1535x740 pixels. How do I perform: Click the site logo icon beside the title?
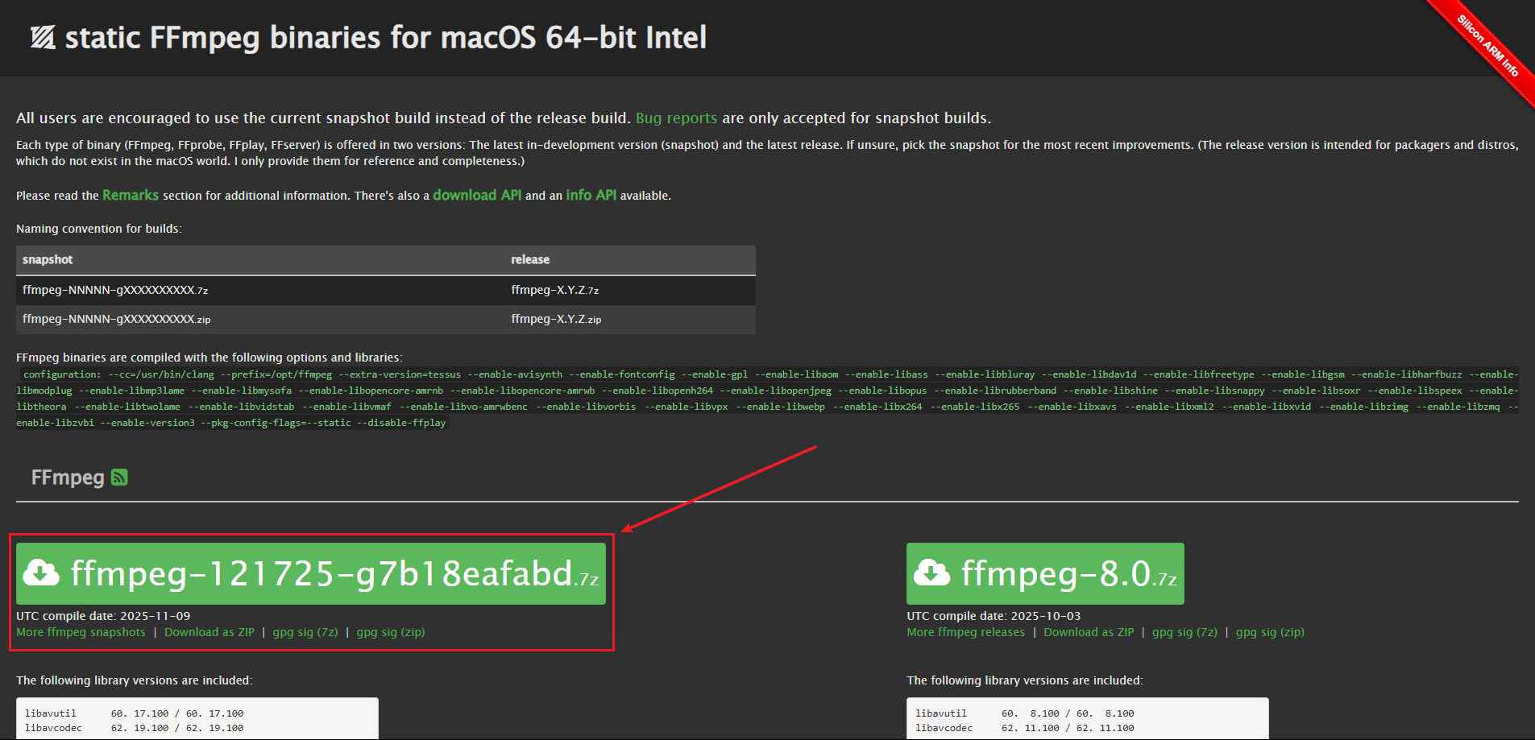point(43,37)
